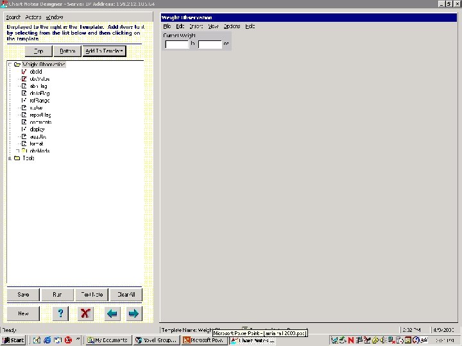Viewport: 462px width, 346px height.
Task: Select the comments tree item
Action: pyautogui.click(x=40, y=122)
